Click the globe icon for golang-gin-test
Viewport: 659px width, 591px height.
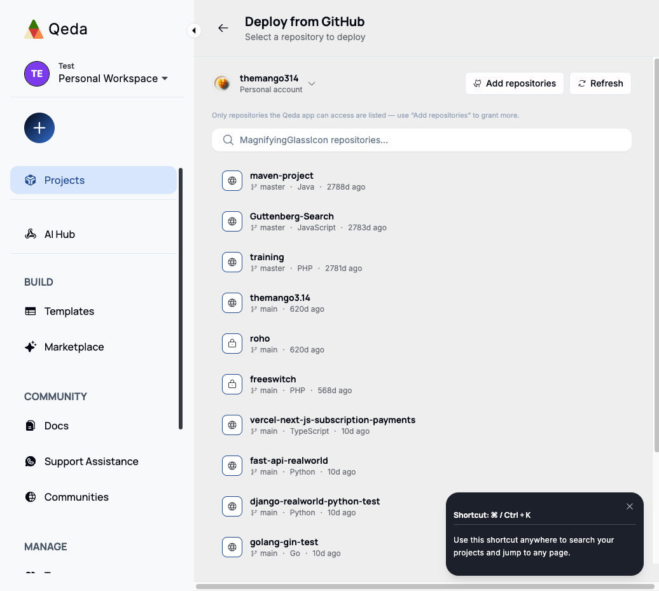232,547
